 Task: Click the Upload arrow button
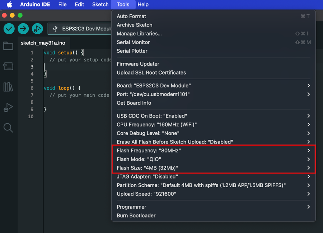pos(23,29)
